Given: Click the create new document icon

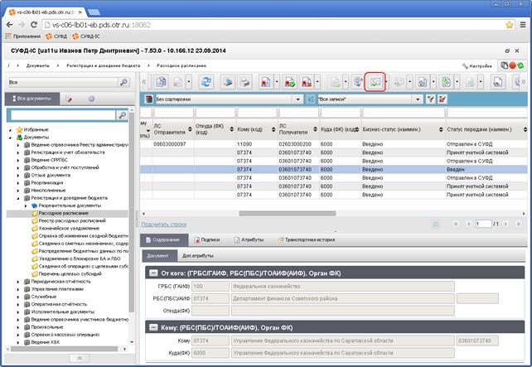Looking at the screenshot, I should (x=161, y=82).
